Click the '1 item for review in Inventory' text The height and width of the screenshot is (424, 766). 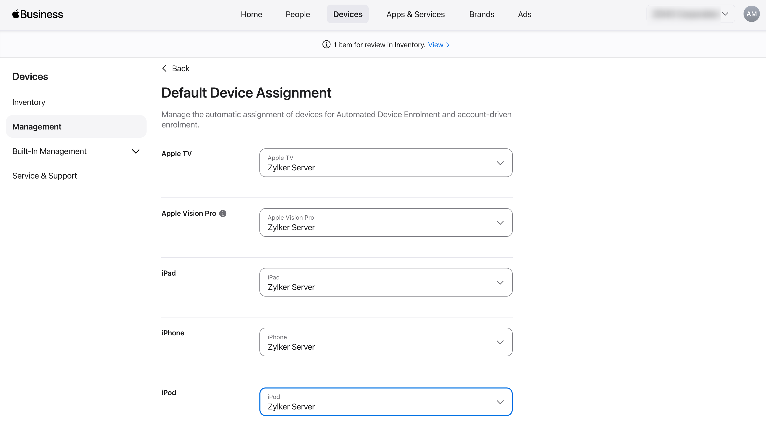pos(379,45)
